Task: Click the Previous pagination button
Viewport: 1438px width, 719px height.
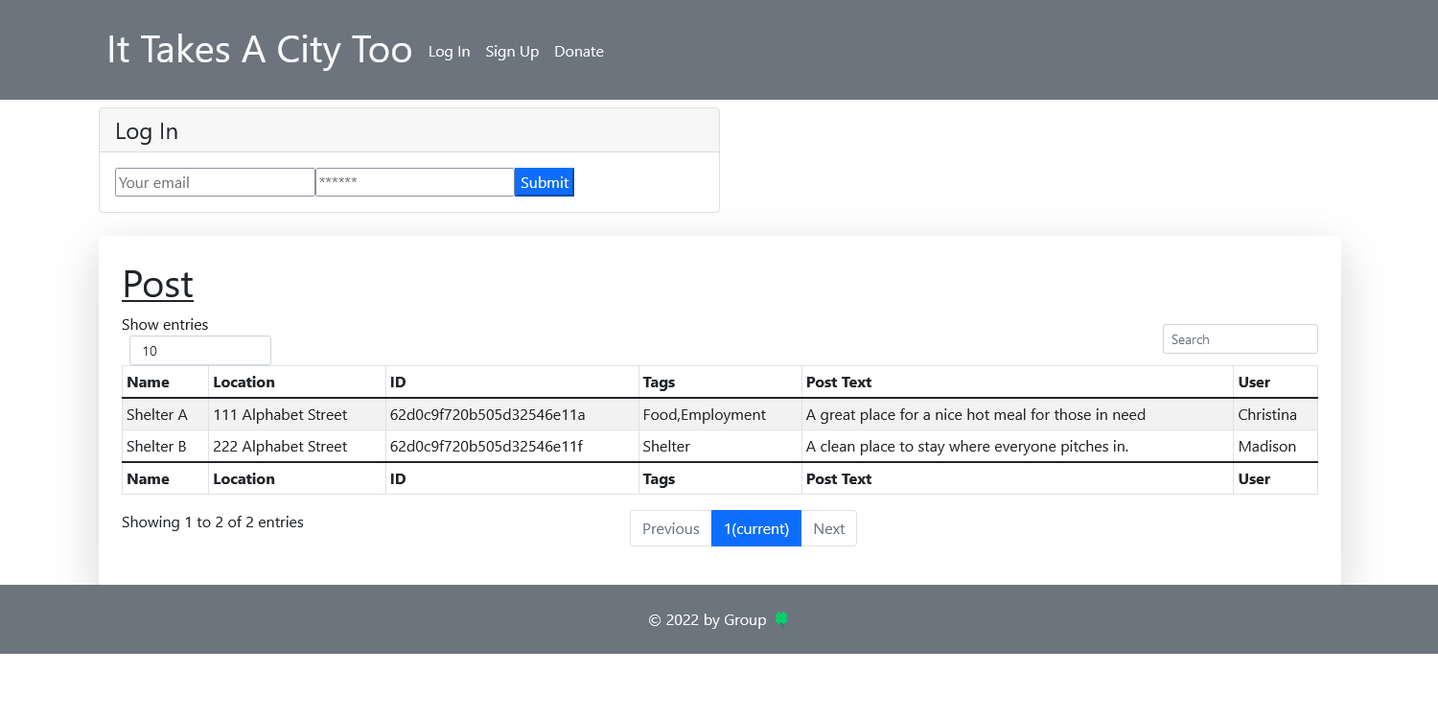Action: pos(670,528)
